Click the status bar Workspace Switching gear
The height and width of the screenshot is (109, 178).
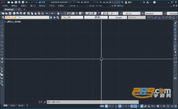[158, 106]
